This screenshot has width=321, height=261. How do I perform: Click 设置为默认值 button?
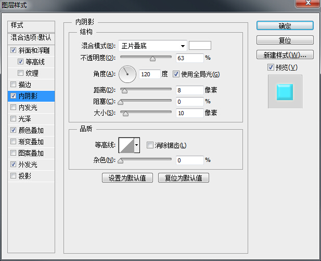pos(127,178)
